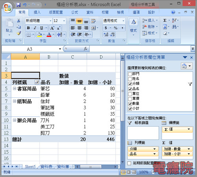Open the Sort and Filter icon

click(x=174, y=20)
